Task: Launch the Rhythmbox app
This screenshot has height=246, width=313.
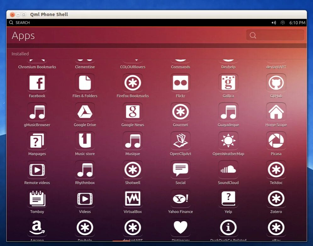Action: click(85, 170)
